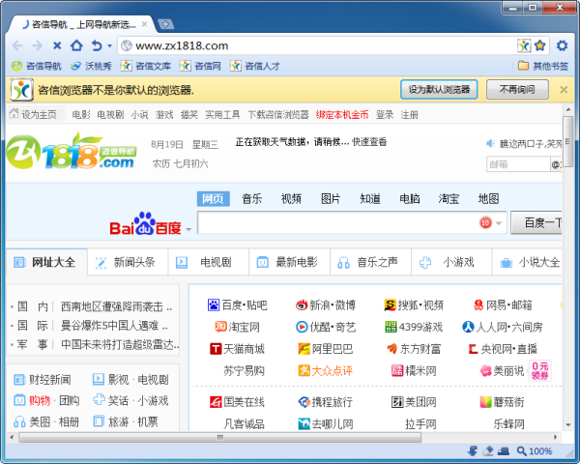The height and width of the screenshot is (464, 580).
Task: Switch to 小游戏 tab
Action: (451, 262)
